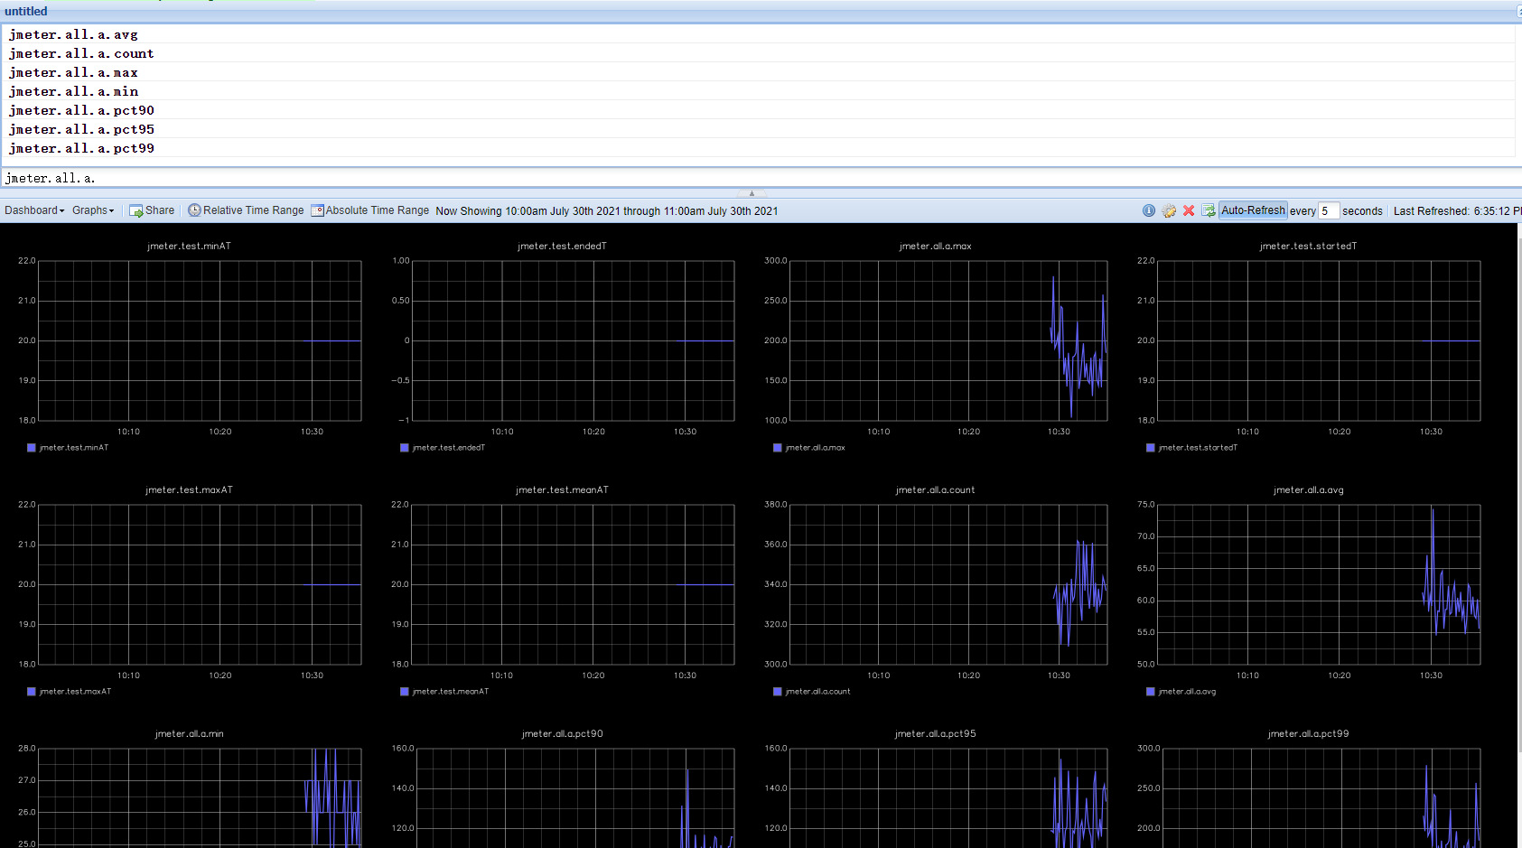1522x848 pixels.
Task: Click the clock icon for Relative Time Range
Action: (194, 210)
